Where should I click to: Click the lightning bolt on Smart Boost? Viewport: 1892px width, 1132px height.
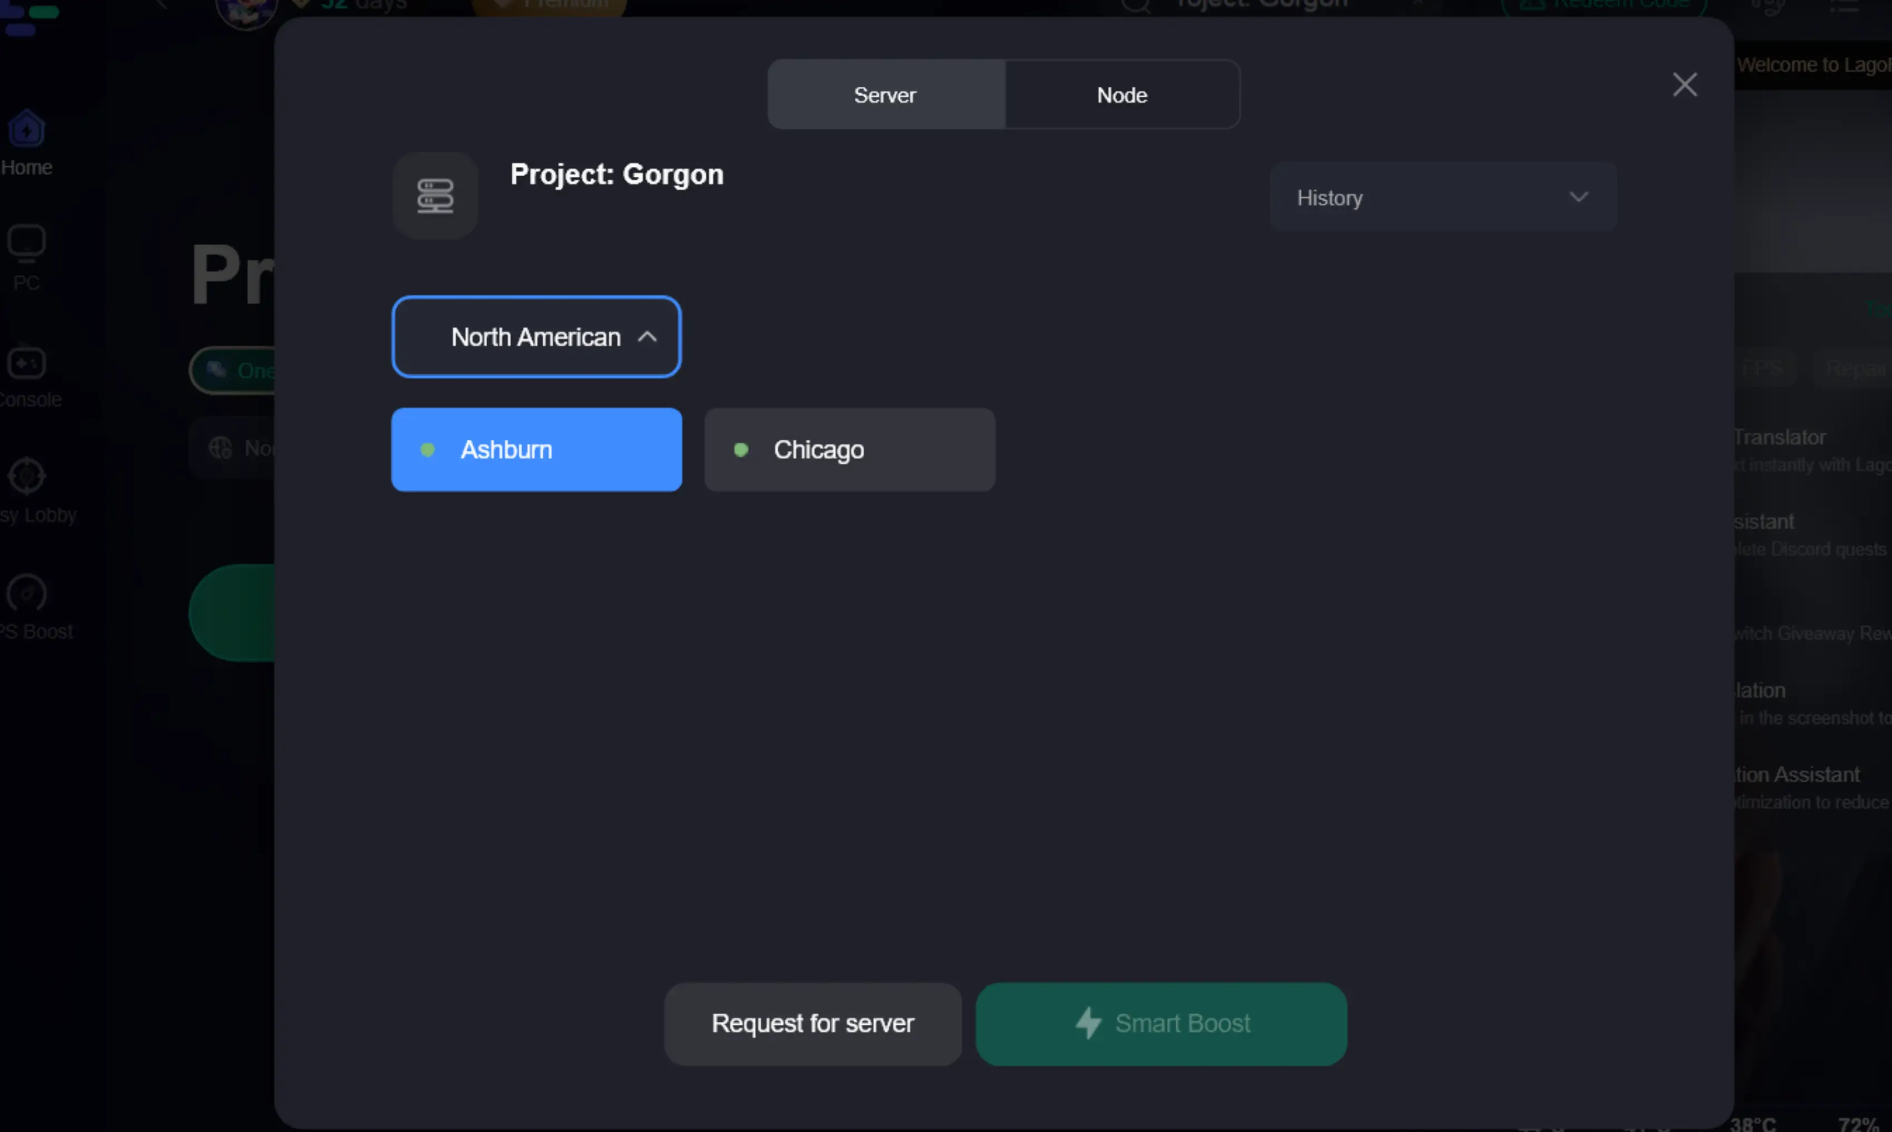tap(1088, 1023)
